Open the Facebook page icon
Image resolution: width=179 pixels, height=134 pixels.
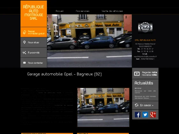point(137,115)
